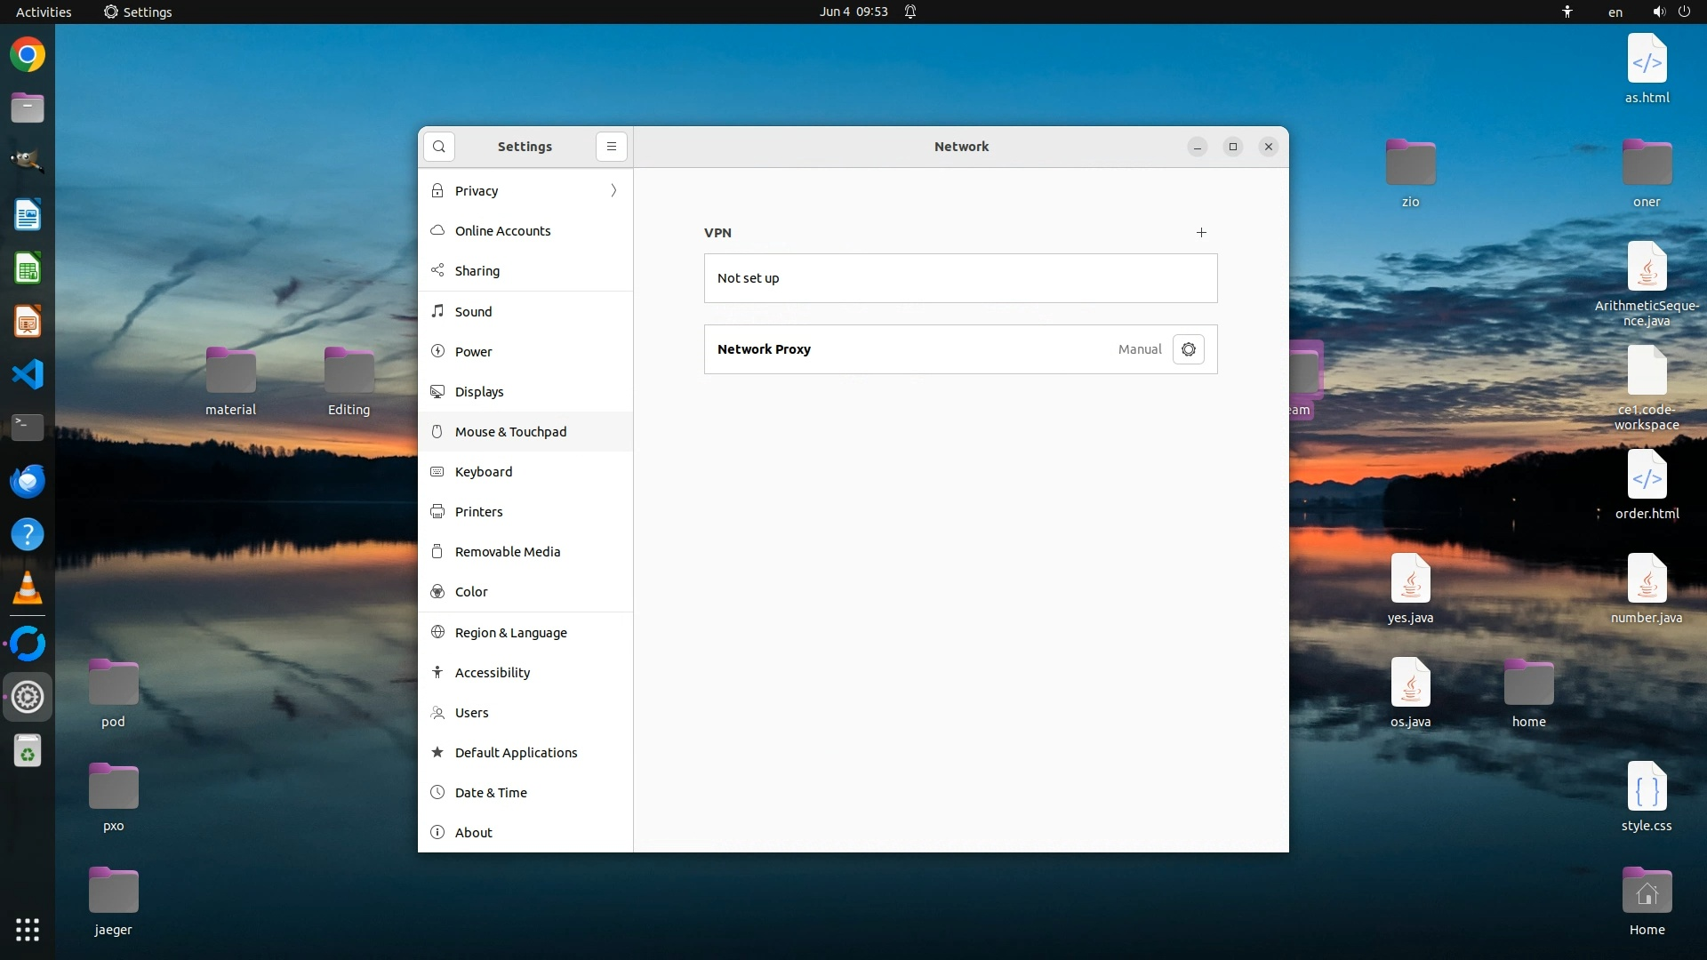Viewport: 1707px width, 960px height.
Task: Click the search icon in Settings header
Action: [x=439, y=147]
